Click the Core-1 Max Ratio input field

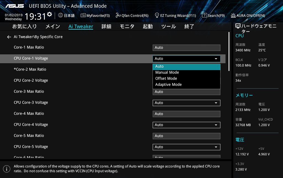point(186,47)
